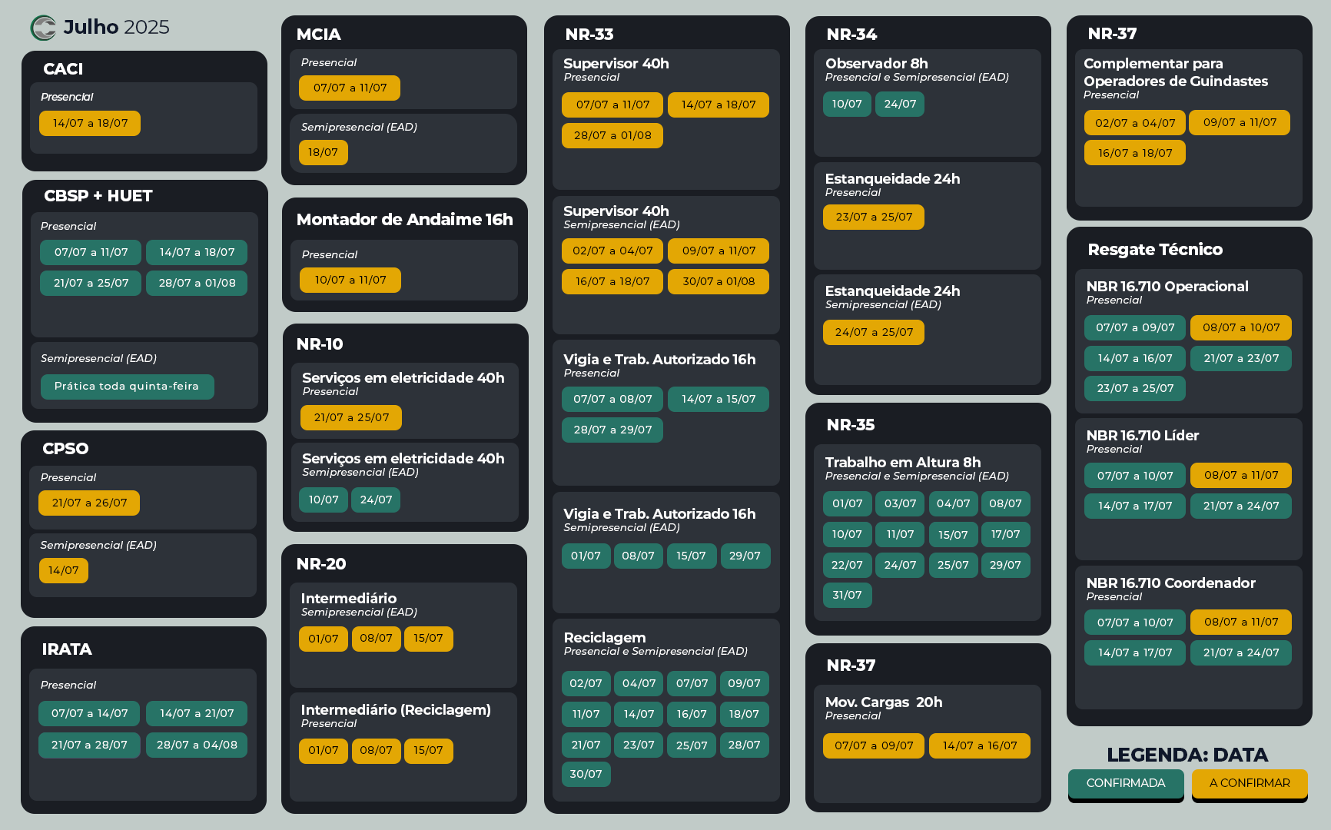Viewport: 1331px width, 830px height.
Task: Select NR-33 Reciclagem date 23/07
Action: point(639,745)
